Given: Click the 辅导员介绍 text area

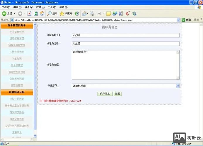Looking at the screenshot, I should point(126,65).
